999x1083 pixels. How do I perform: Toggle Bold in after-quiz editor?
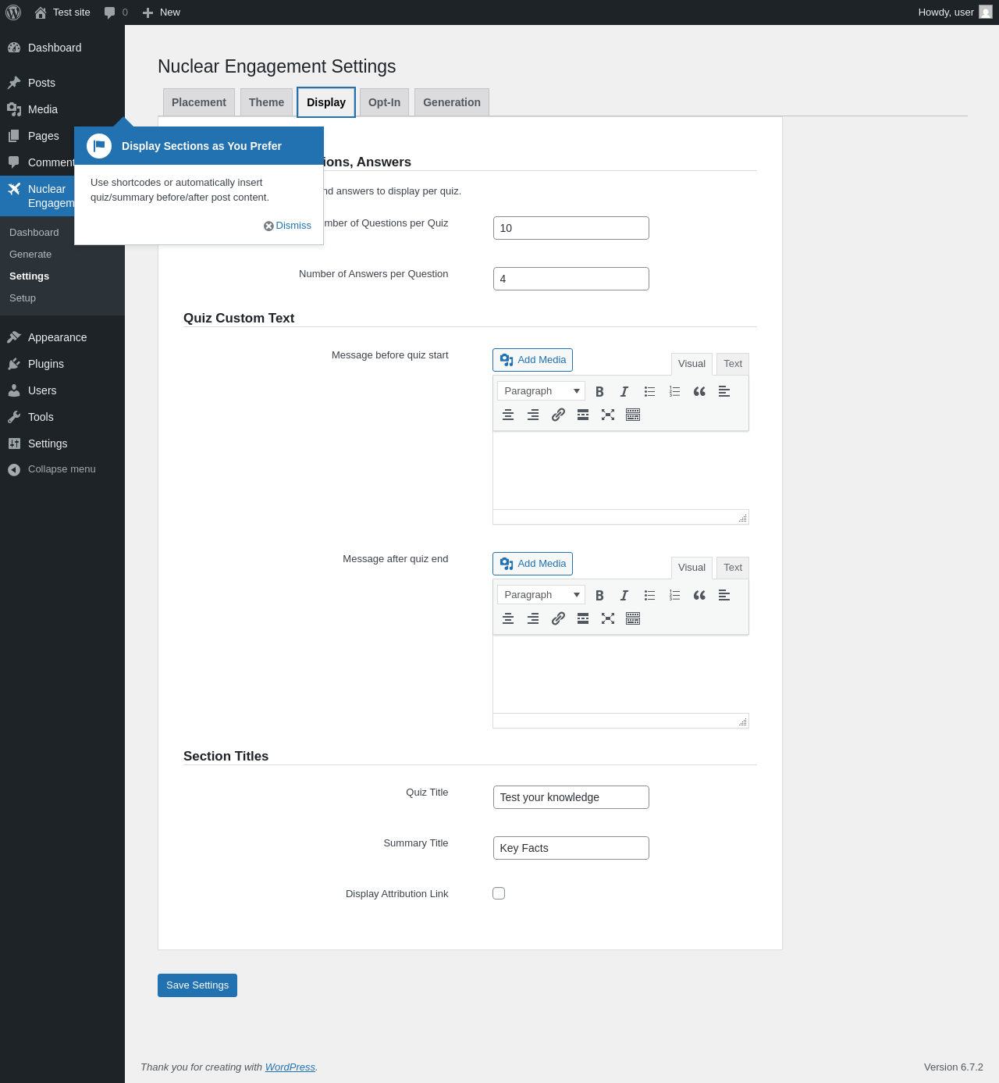(x=599, y=595)
